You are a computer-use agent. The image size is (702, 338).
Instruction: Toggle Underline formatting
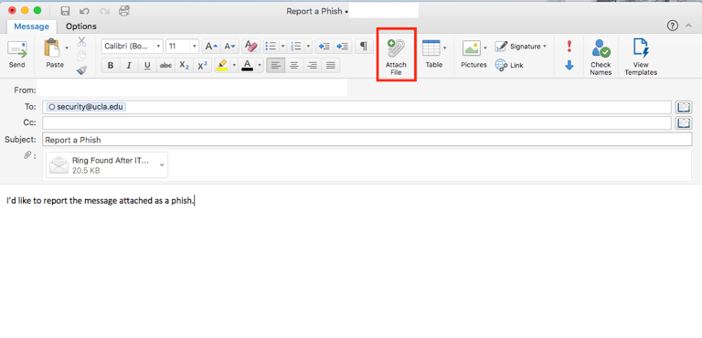(147, 66)
